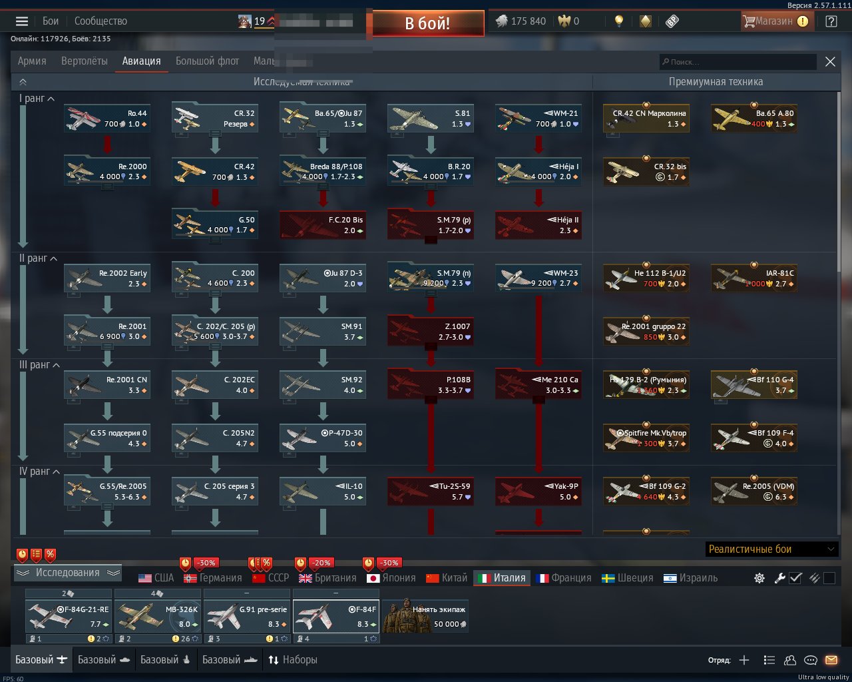Open the chat speech bubble icon
Viewport: 852px width, 682px height.
811,660
